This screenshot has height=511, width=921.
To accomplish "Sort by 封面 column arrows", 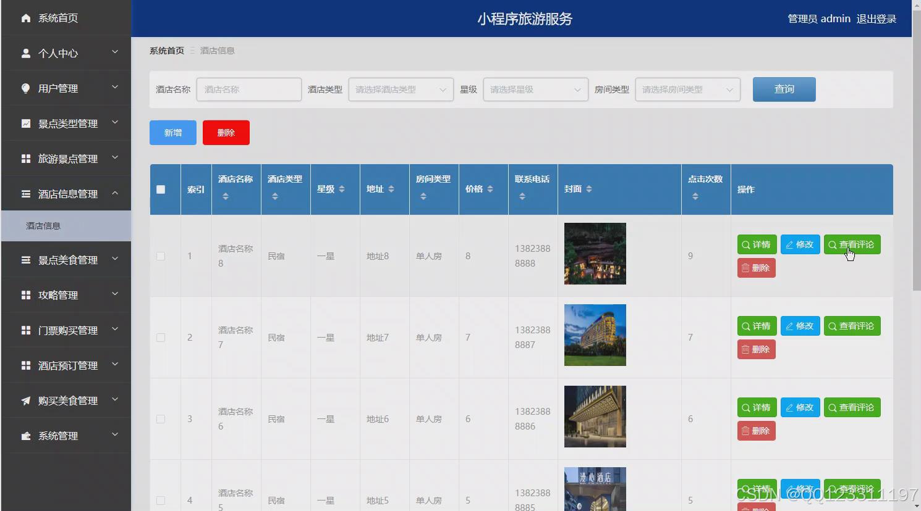I will point(589,189).
